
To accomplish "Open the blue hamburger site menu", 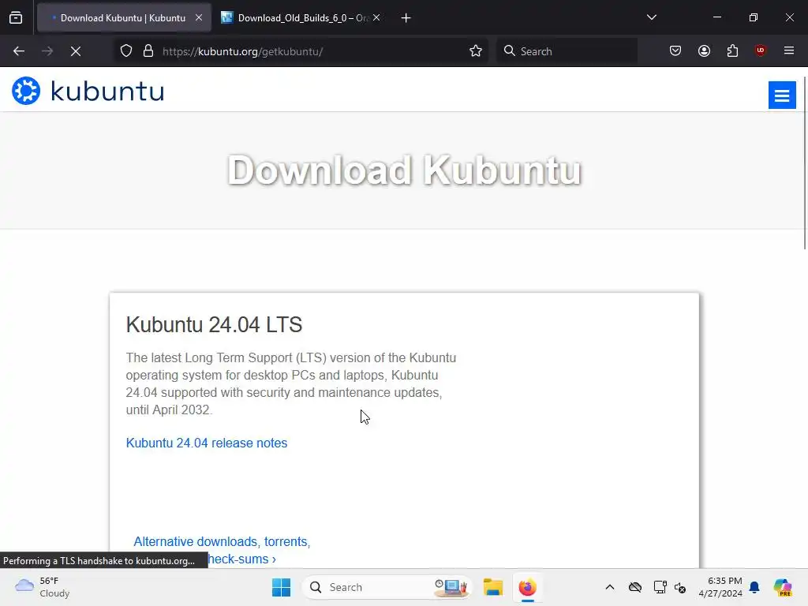I will (782, 95).
